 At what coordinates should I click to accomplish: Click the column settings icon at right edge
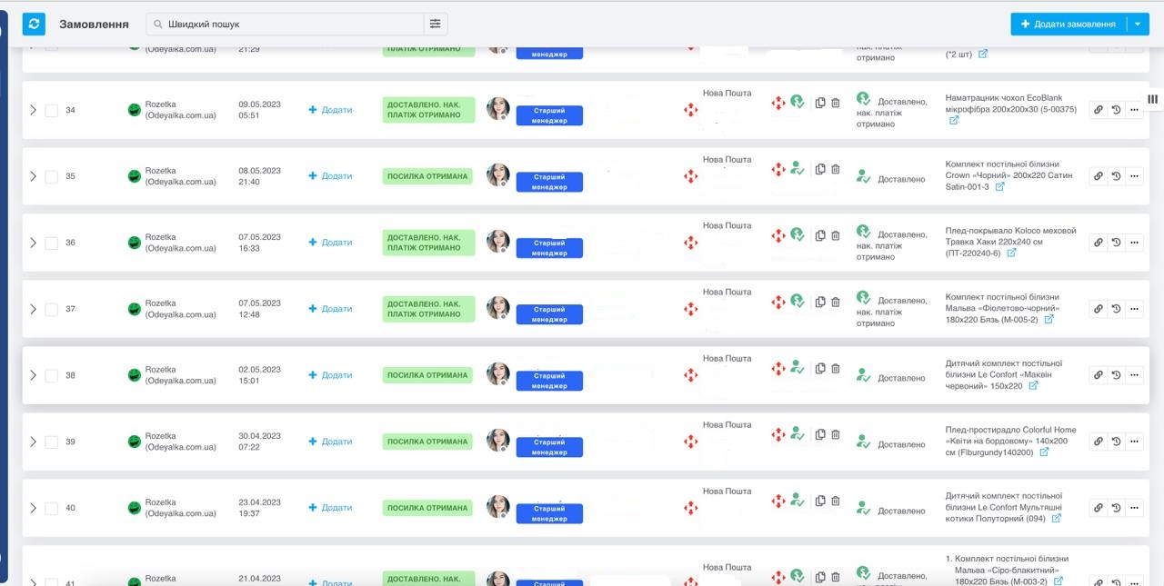1152,99
